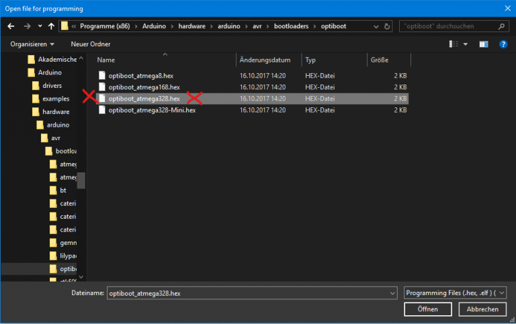The width and height of the screenshot is (516, 324).
Task: Click the back navigation arrow
Action: click(x=11, y=26)
